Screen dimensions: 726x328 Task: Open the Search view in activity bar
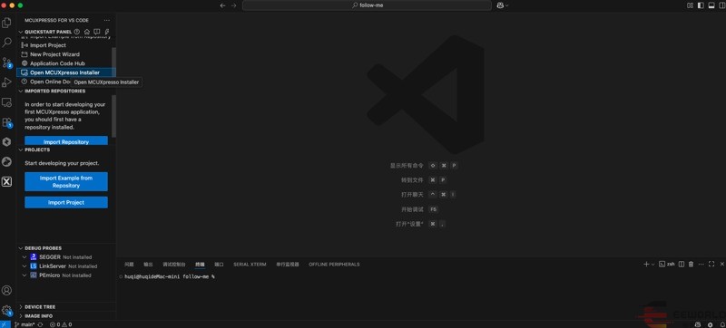(x=6, y=43)
